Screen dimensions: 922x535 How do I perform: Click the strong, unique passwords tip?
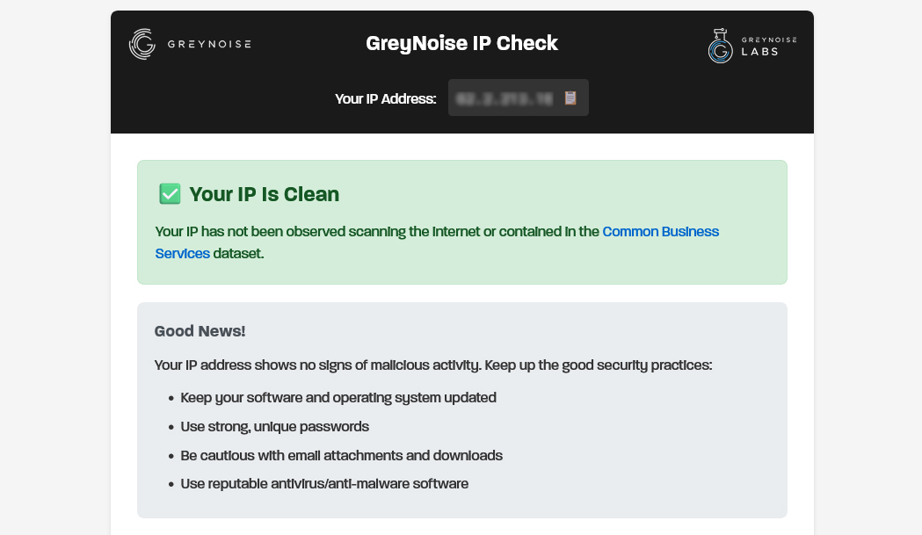[274, 426]
